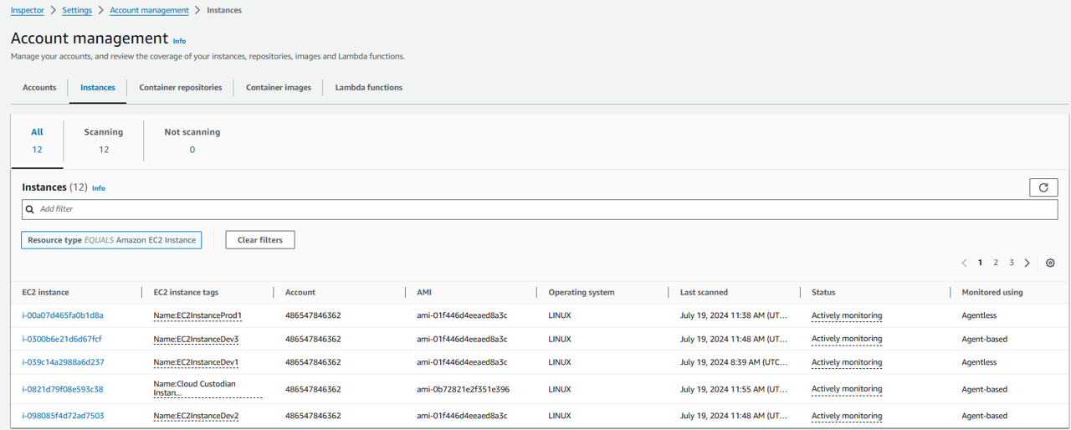
Task: Go to previous page arrow
Action: 965,263
